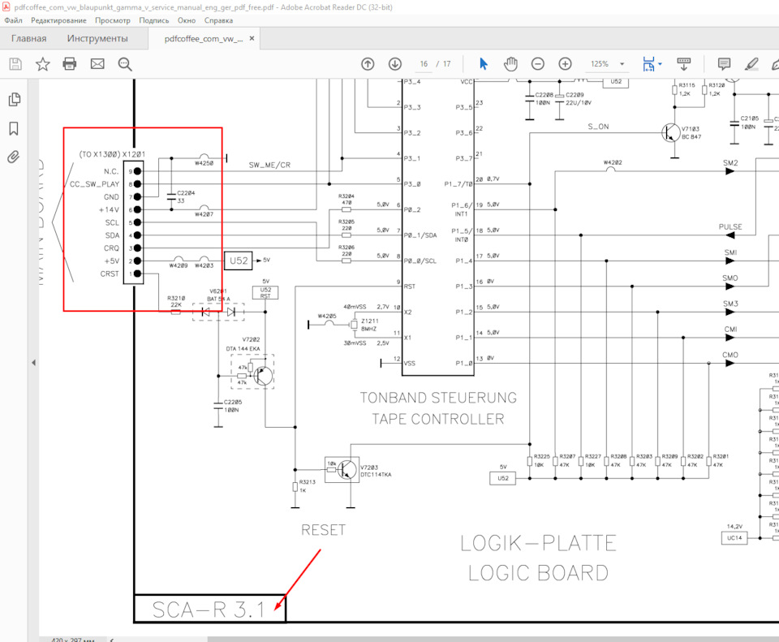Activate the Hand pan tool

[x=510, y=63]
